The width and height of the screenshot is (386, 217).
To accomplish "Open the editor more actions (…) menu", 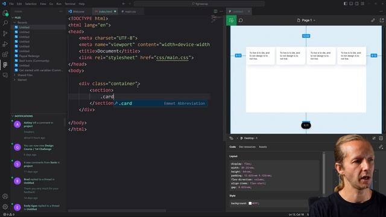I will [221, 11].
